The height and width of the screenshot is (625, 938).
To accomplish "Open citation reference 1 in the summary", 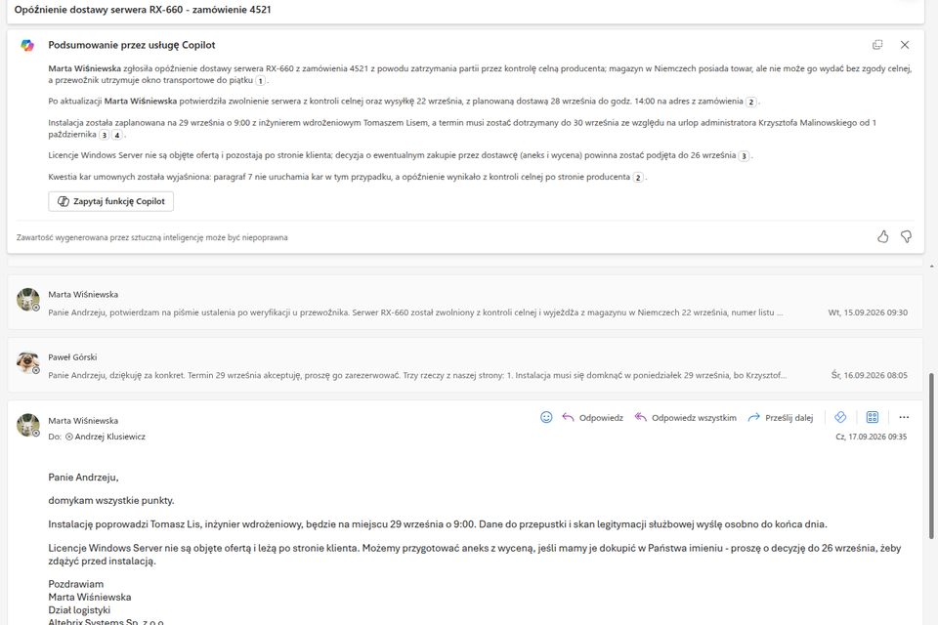I will [x=260, y=81].
